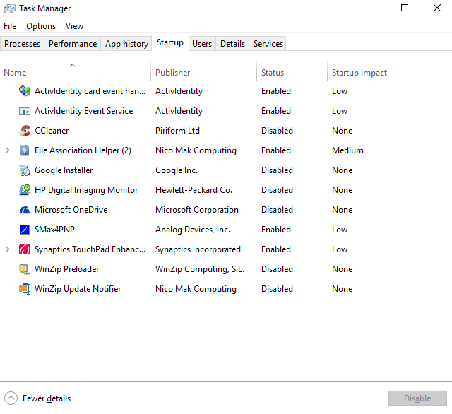Click publisher WinZip Computing, S.L.
Screen dimensions: 452x414
pyautogui.click(x=200, y=269)
